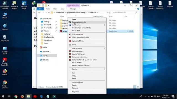Open Properties from context menu
Screen dimensions: 177x99
point(87,92)
